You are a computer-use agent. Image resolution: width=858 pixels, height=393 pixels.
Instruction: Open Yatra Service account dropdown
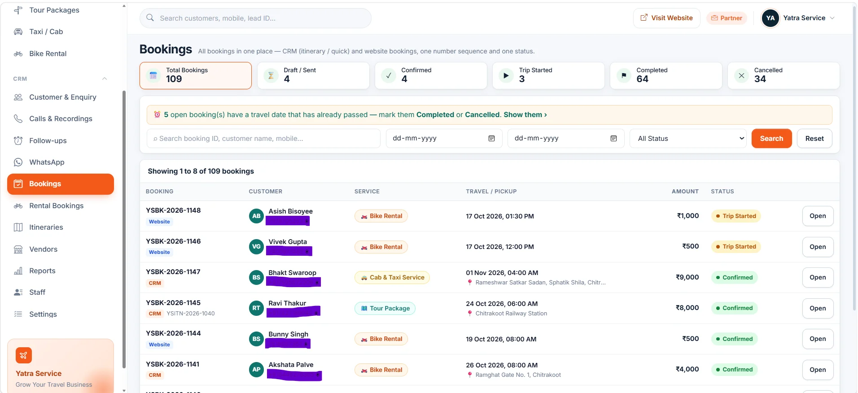(798, 18)
